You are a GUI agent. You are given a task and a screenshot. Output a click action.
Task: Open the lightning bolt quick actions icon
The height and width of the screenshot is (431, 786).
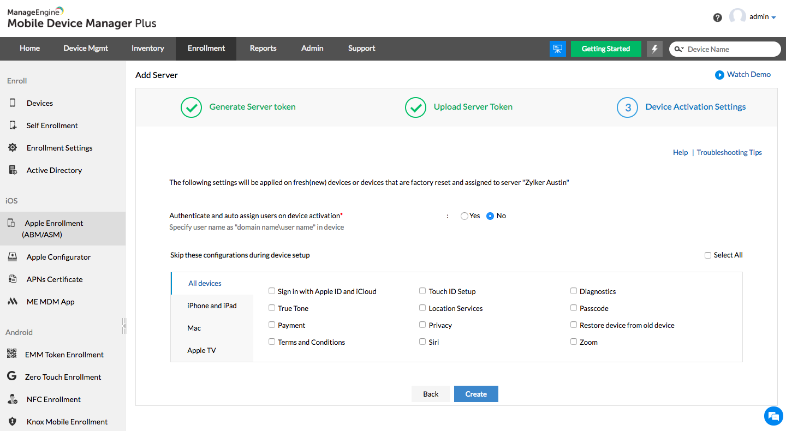coord(654,49)
